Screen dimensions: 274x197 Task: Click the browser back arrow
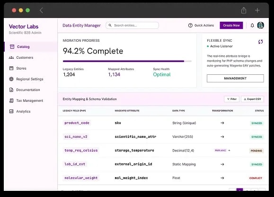[x=41, y=10]
